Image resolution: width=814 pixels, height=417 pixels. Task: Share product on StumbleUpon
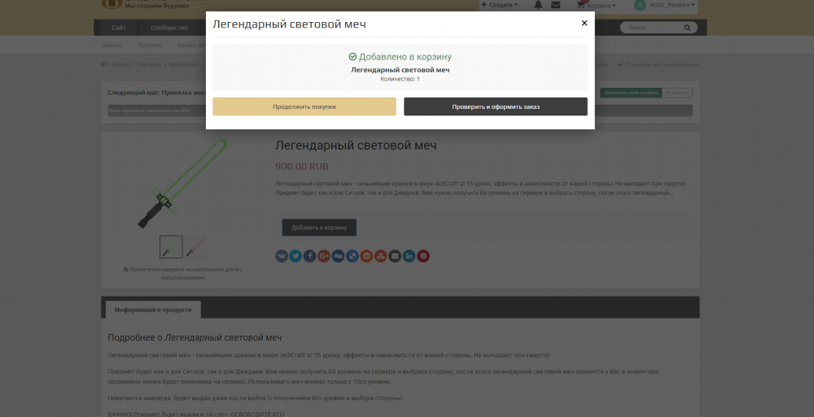[380, 256]
